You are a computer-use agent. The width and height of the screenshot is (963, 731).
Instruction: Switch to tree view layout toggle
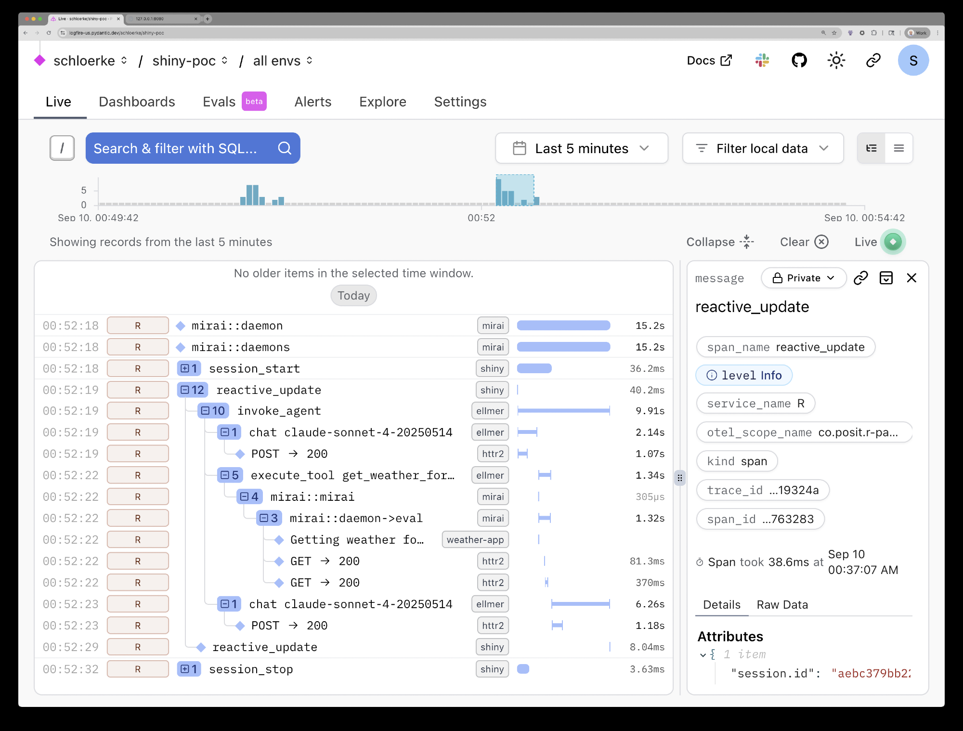[871, 148]
